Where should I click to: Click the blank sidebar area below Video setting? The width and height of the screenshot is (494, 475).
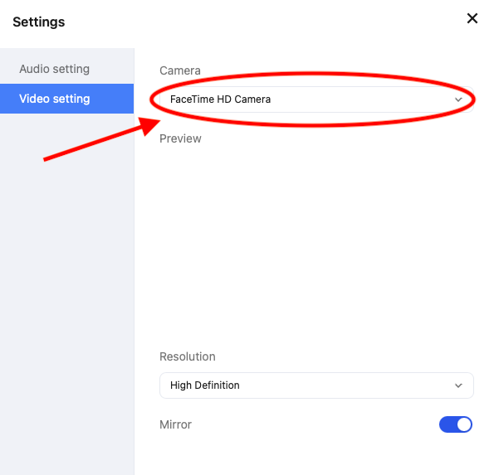(66, 293)
